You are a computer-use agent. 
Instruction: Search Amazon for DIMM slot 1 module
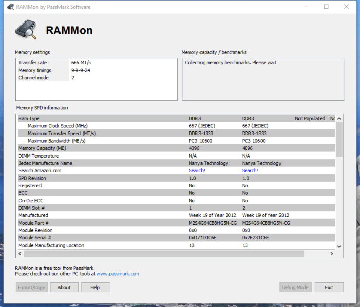pos(197,171)
